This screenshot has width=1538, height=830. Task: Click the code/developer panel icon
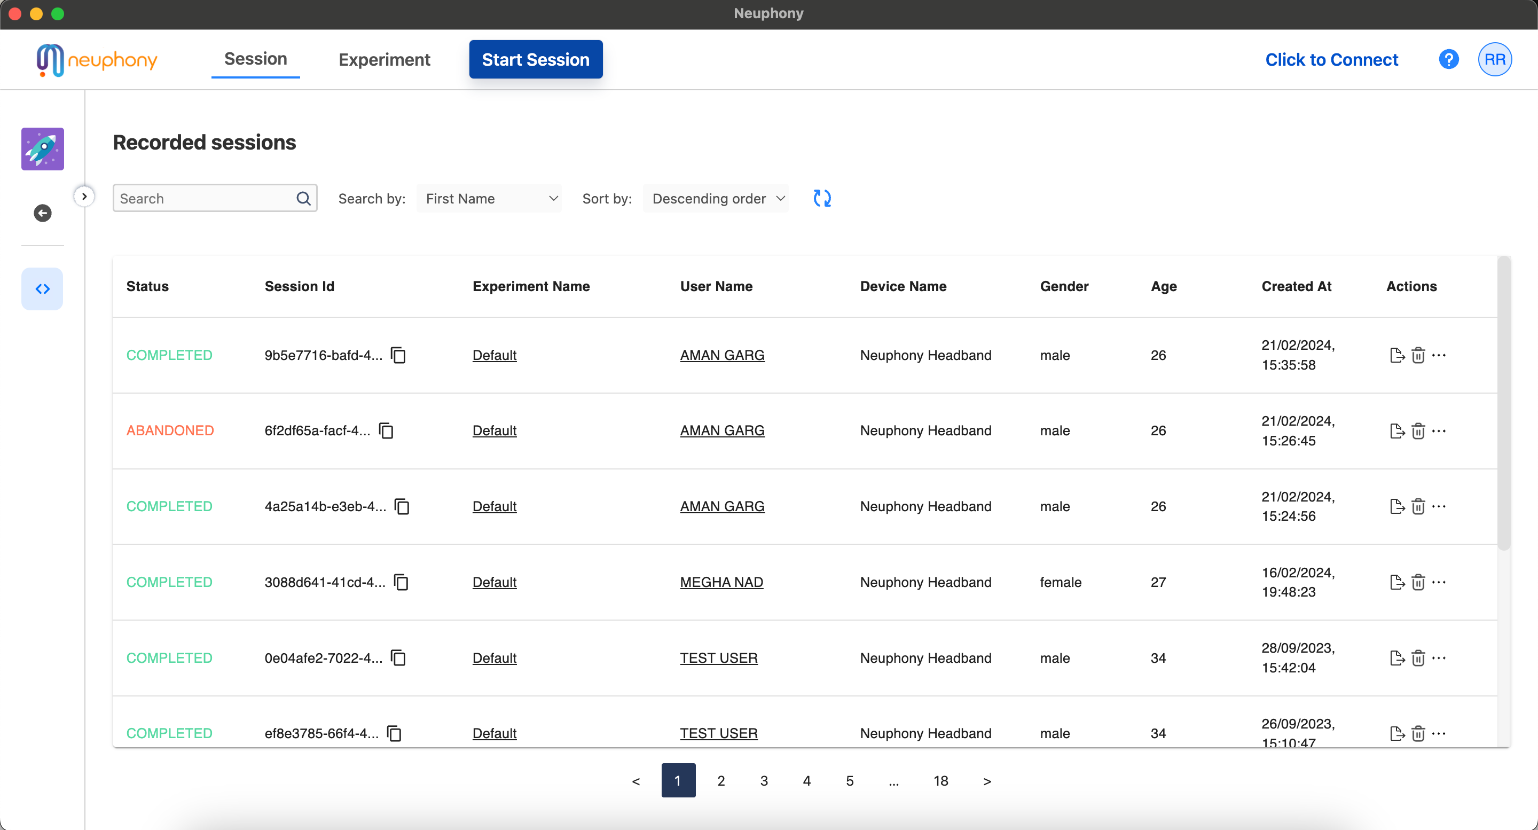pyautogui.click(x=42, y=288)
